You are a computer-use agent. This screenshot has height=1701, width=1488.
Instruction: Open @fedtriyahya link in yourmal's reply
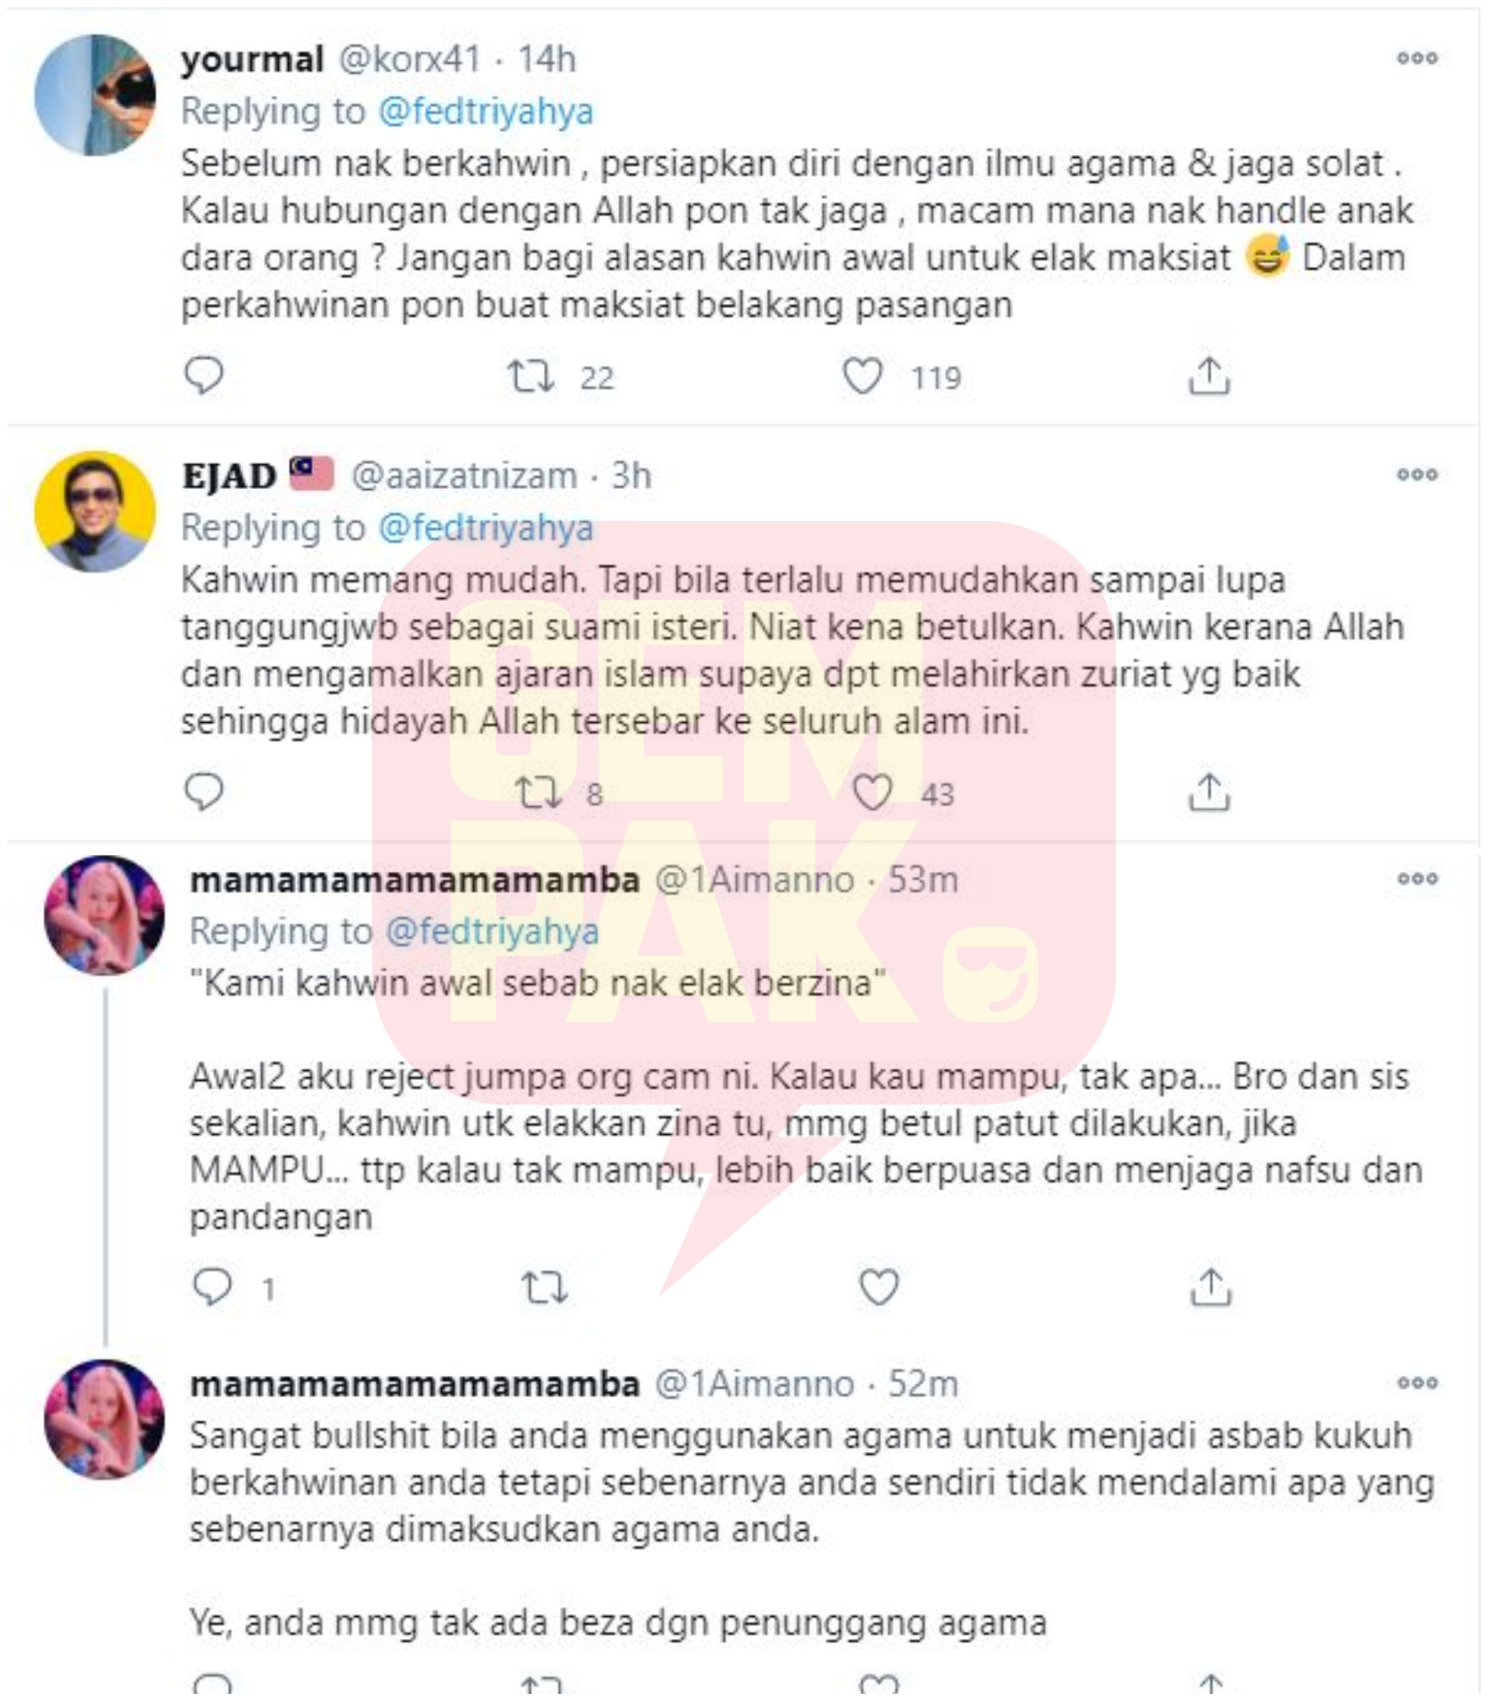pyautogui.click(x=485, y=113)
